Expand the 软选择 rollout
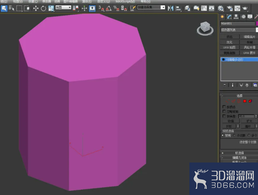The height and width of the screenshot is (195, 258). click(239, 153)
